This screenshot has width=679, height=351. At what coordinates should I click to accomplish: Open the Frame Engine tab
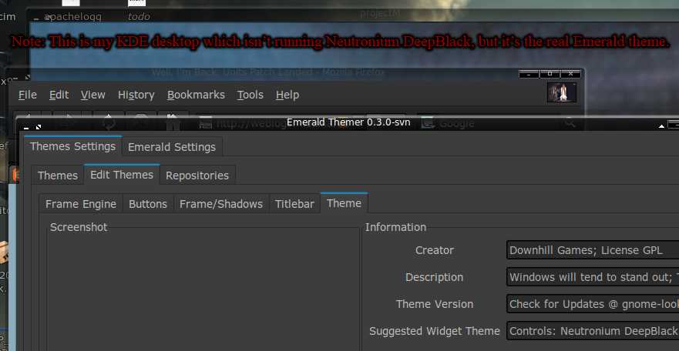coord(81,204)
